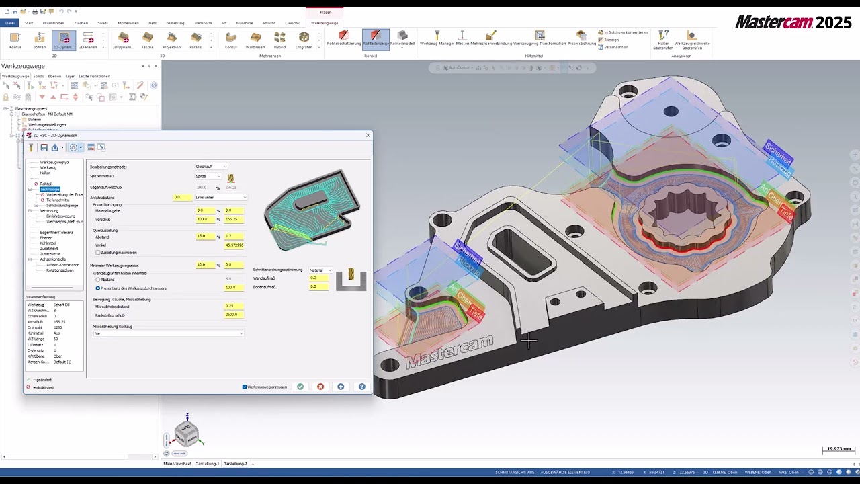This screenshot has width=860, height=484.
Task: Apply with blue plus button
Action: pos(341,387)
